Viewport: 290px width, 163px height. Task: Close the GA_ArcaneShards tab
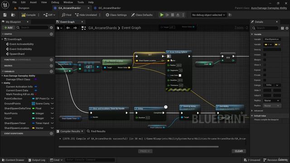pyautogui.click(x=88, y=8)
